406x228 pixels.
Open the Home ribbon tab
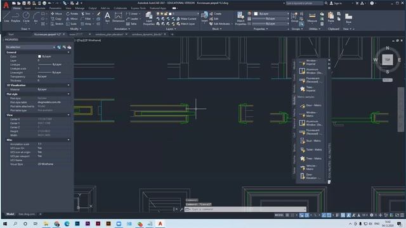16,8
